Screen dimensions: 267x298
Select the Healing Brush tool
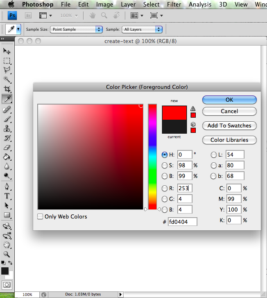(7, 110)
